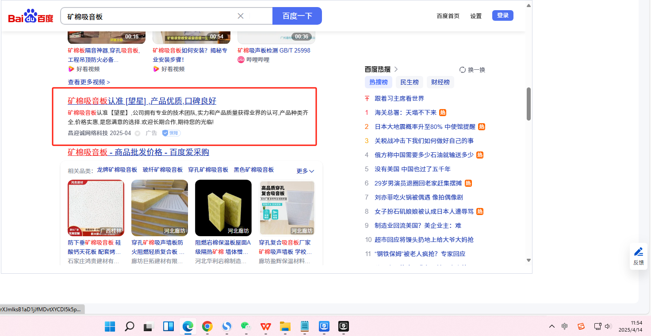Open WPS Office from the taskbar
Screen dimensions: 651x336
click(266, 326)
